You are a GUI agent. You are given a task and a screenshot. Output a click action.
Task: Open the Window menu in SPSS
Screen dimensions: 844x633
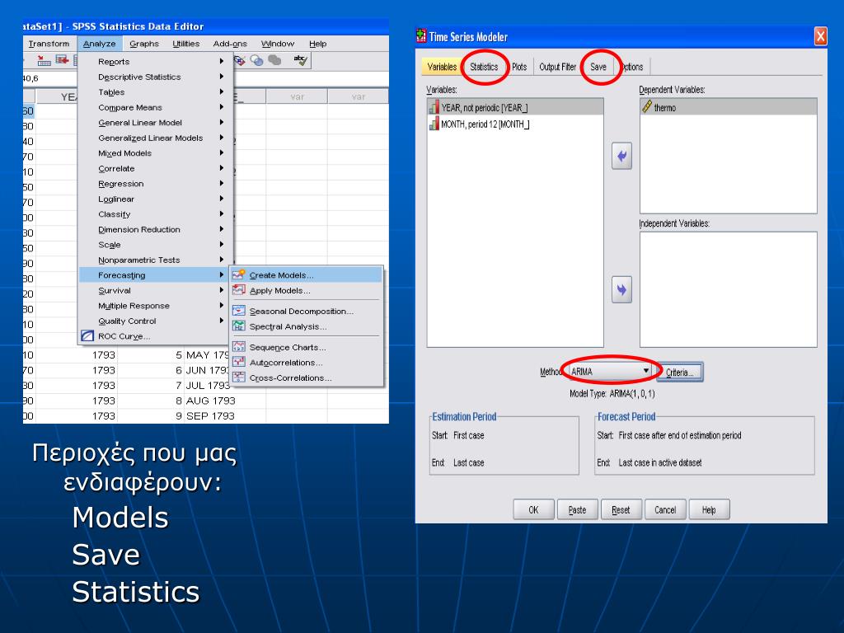click(278, 44)
